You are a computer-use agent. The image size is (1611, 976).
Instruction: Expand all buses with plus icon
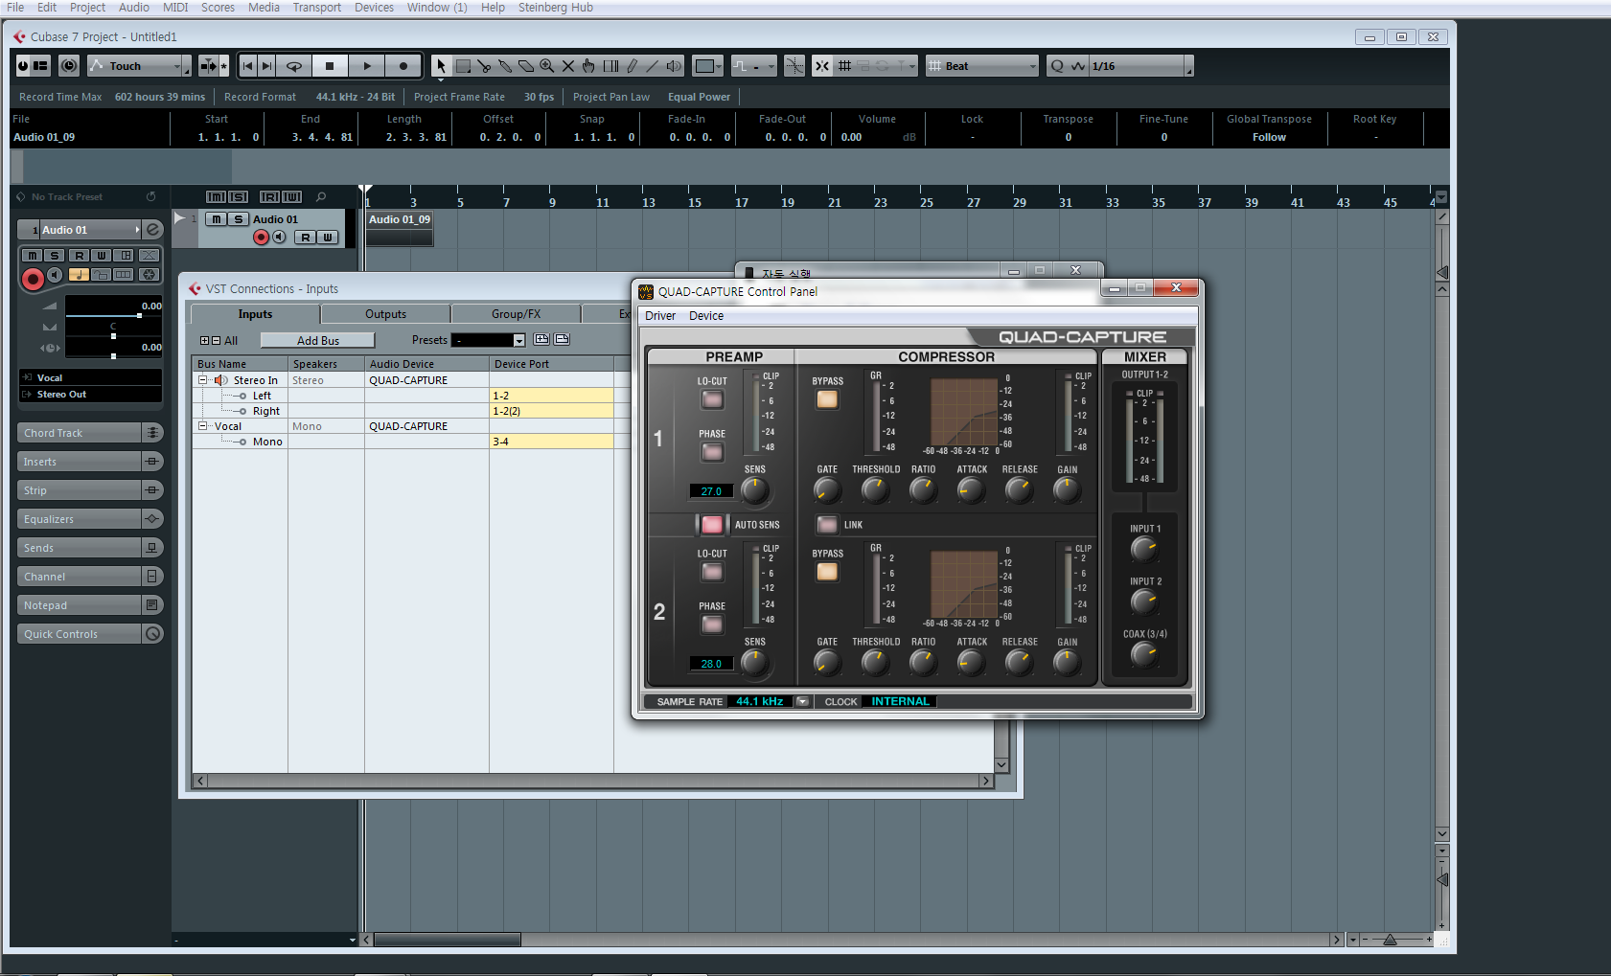coord(204,340)
